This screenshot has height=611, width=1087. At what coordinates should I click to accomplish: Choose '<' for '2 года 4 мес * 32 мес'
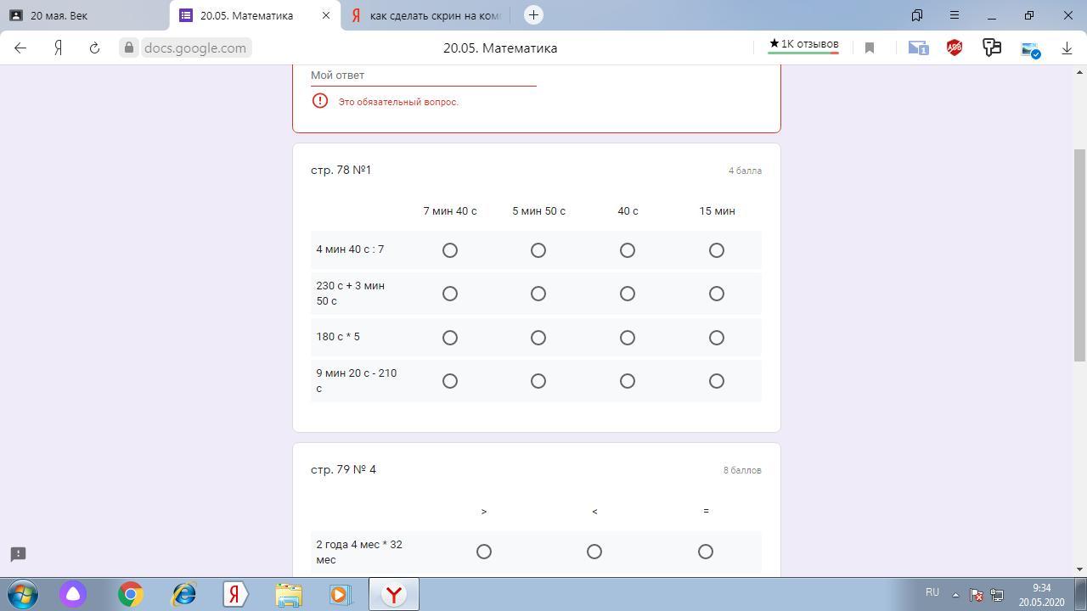tap(594, 552)
